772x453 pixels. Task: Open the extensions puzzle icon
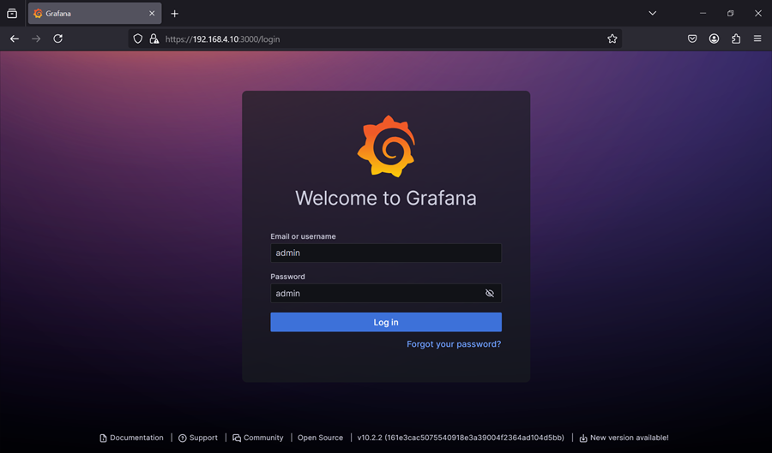(736, 39)
